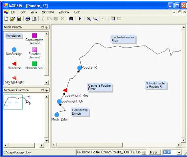Click the canvas horizontal scrollbar thumb

click(89, 145)
